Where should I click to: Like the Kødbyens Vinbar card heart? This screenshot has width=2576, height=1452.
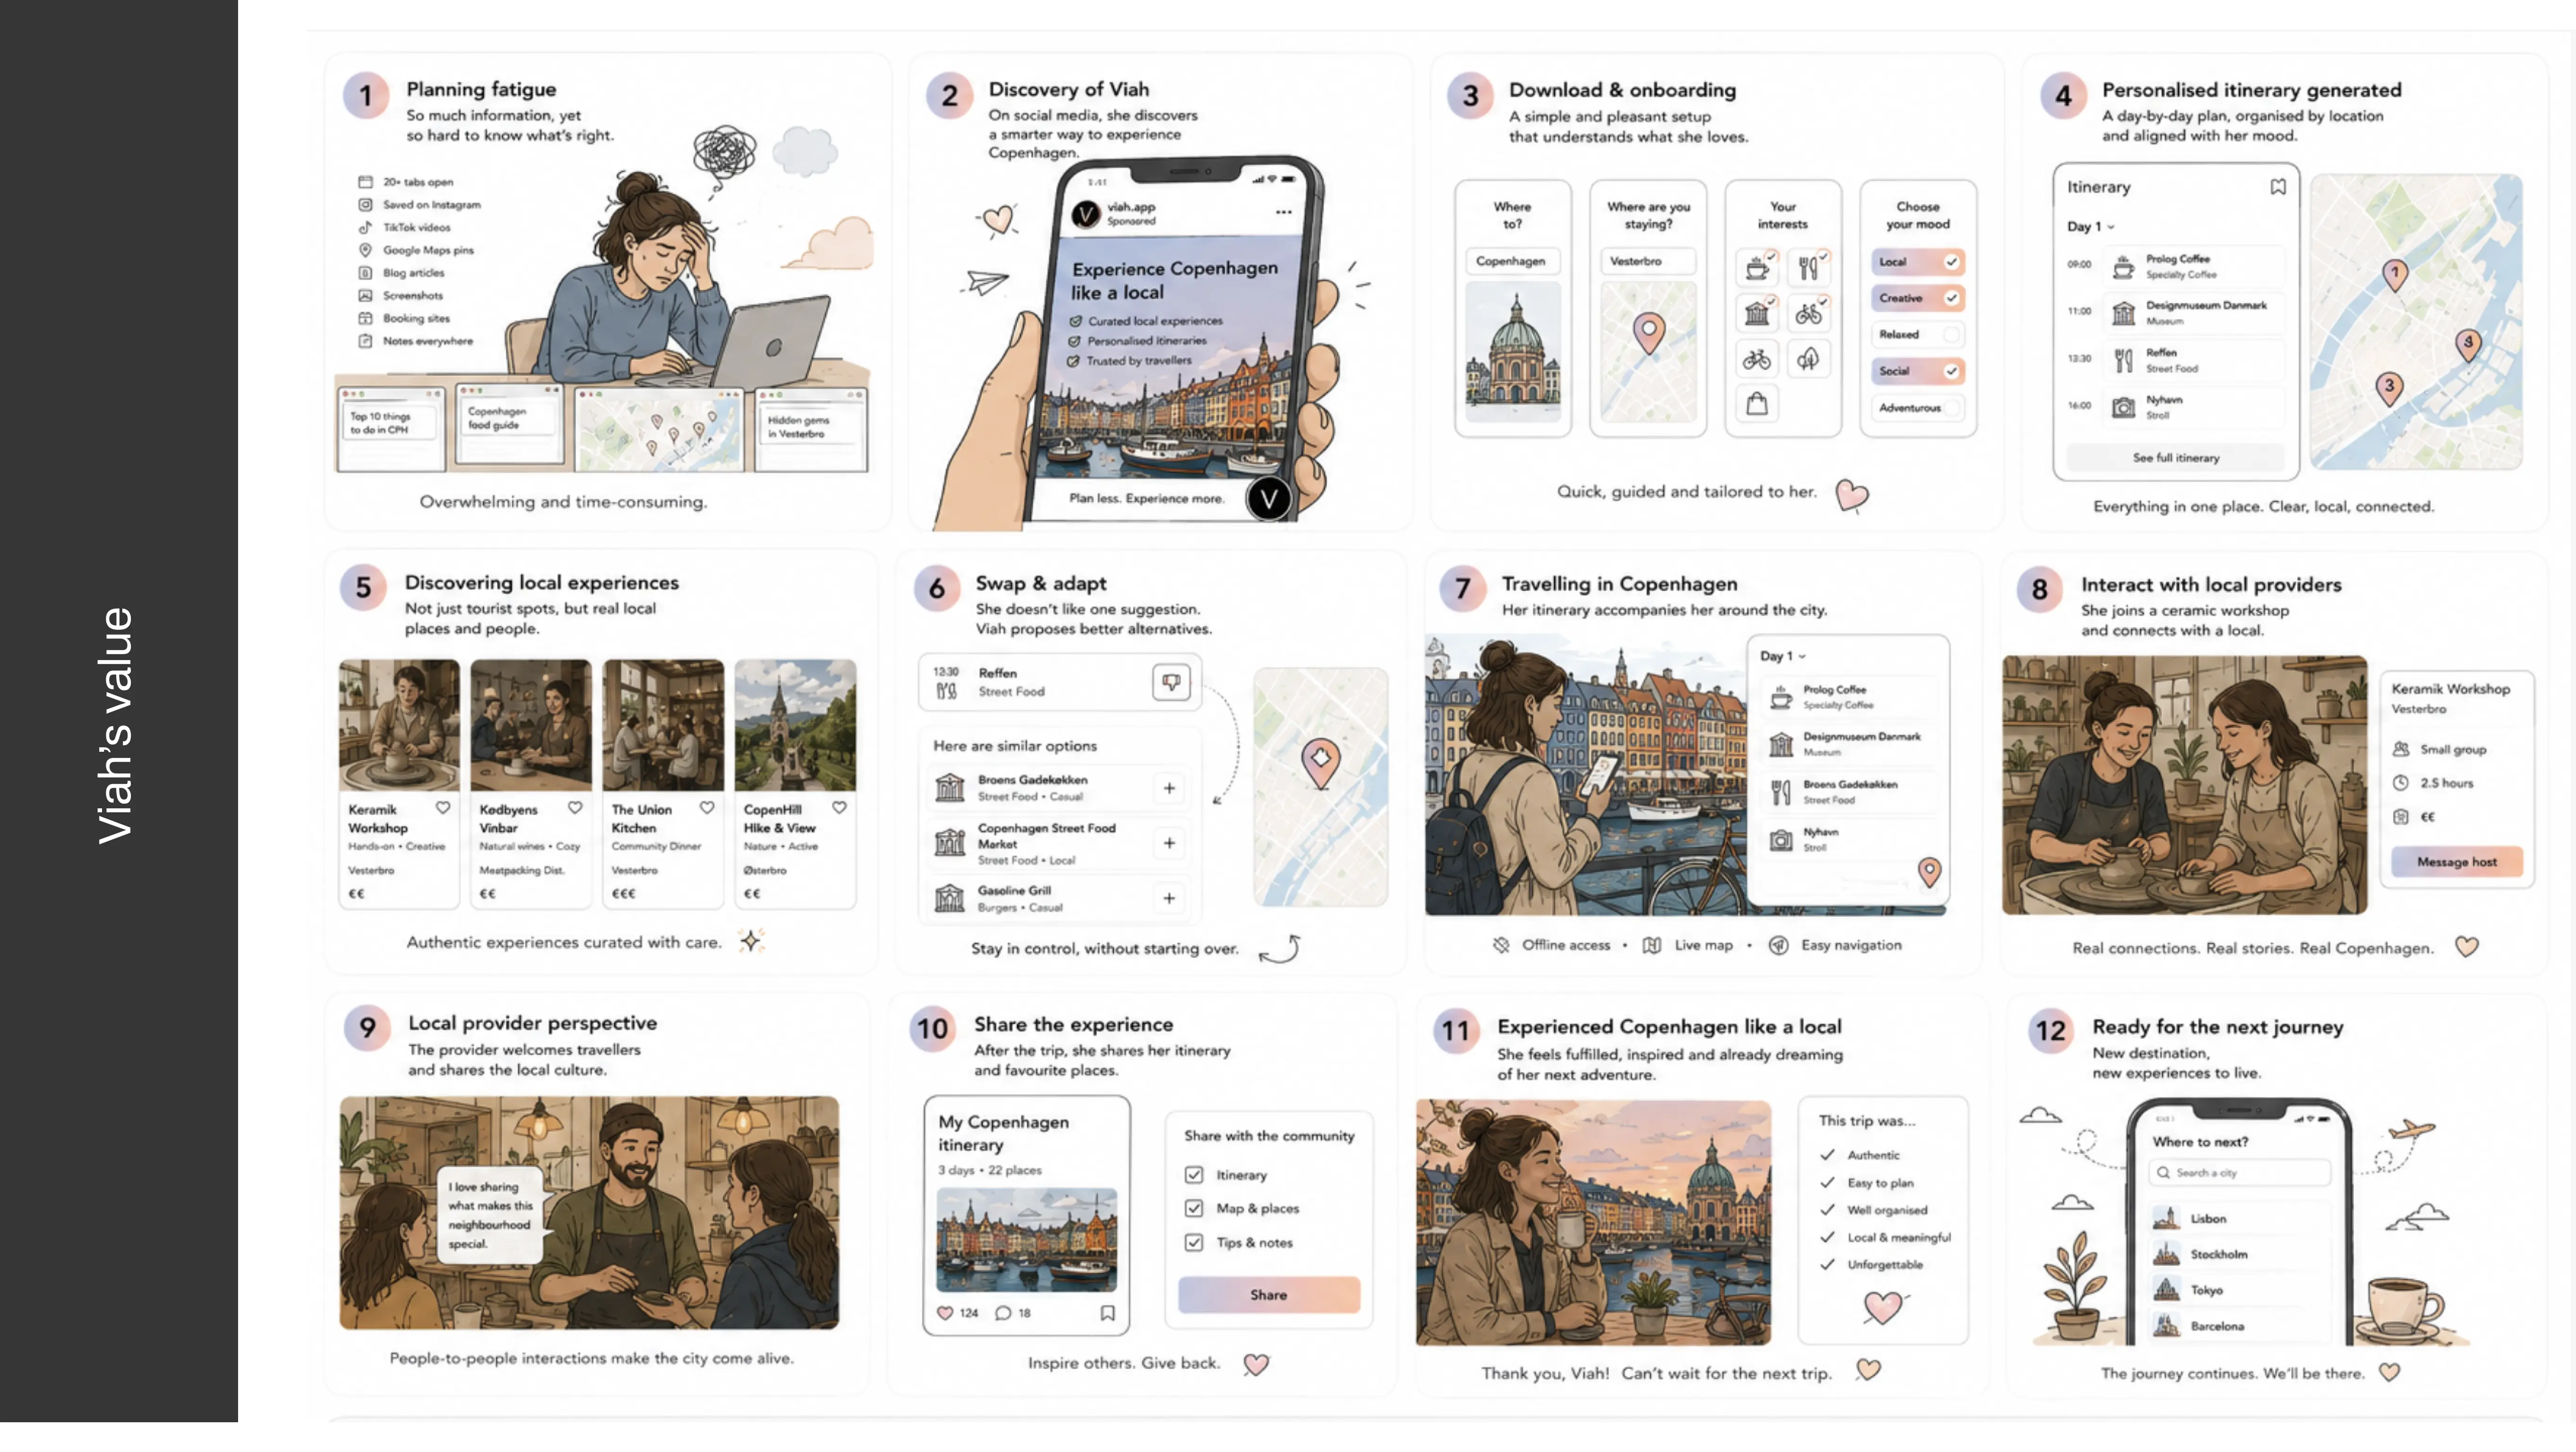coord(575,807)
